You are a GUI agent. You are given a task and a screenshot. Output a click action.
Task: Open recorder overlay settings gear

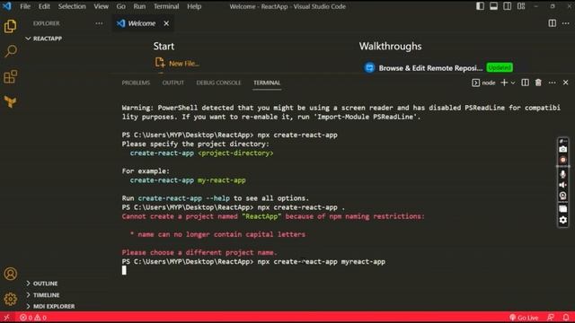pyautogui.click(x=562, y=220)
